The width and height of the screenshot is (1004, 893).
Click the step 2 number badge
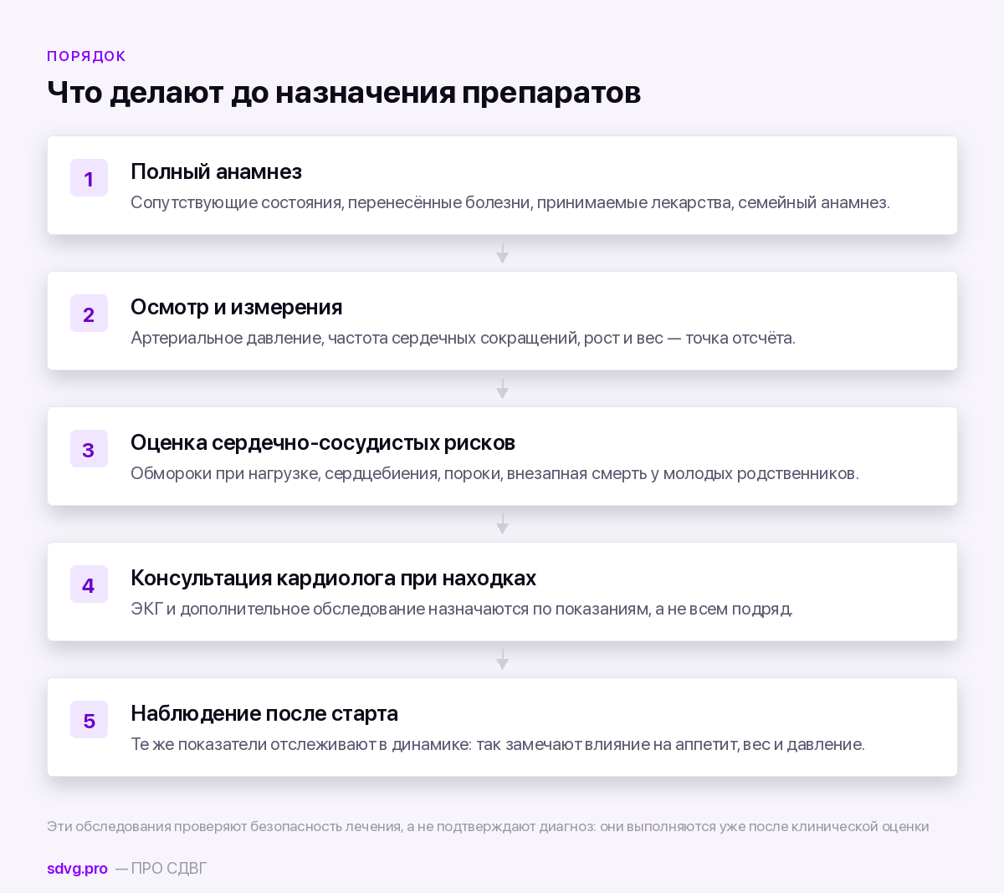89,314
